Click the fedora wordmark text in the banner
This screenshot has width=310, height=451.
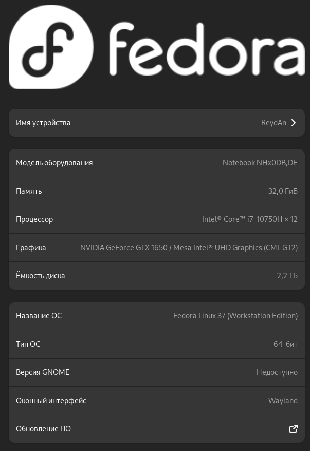click(206, 49)
